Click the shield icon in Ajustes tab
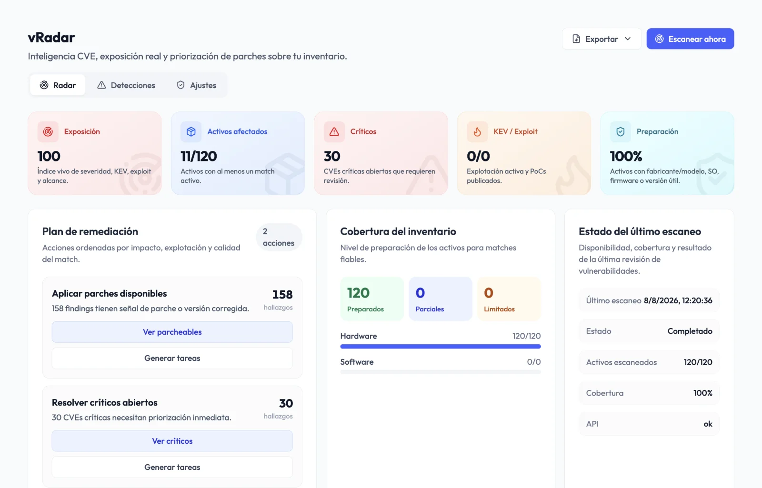The height and width of the screenshot is (488, 762). (x=181, y=85)
